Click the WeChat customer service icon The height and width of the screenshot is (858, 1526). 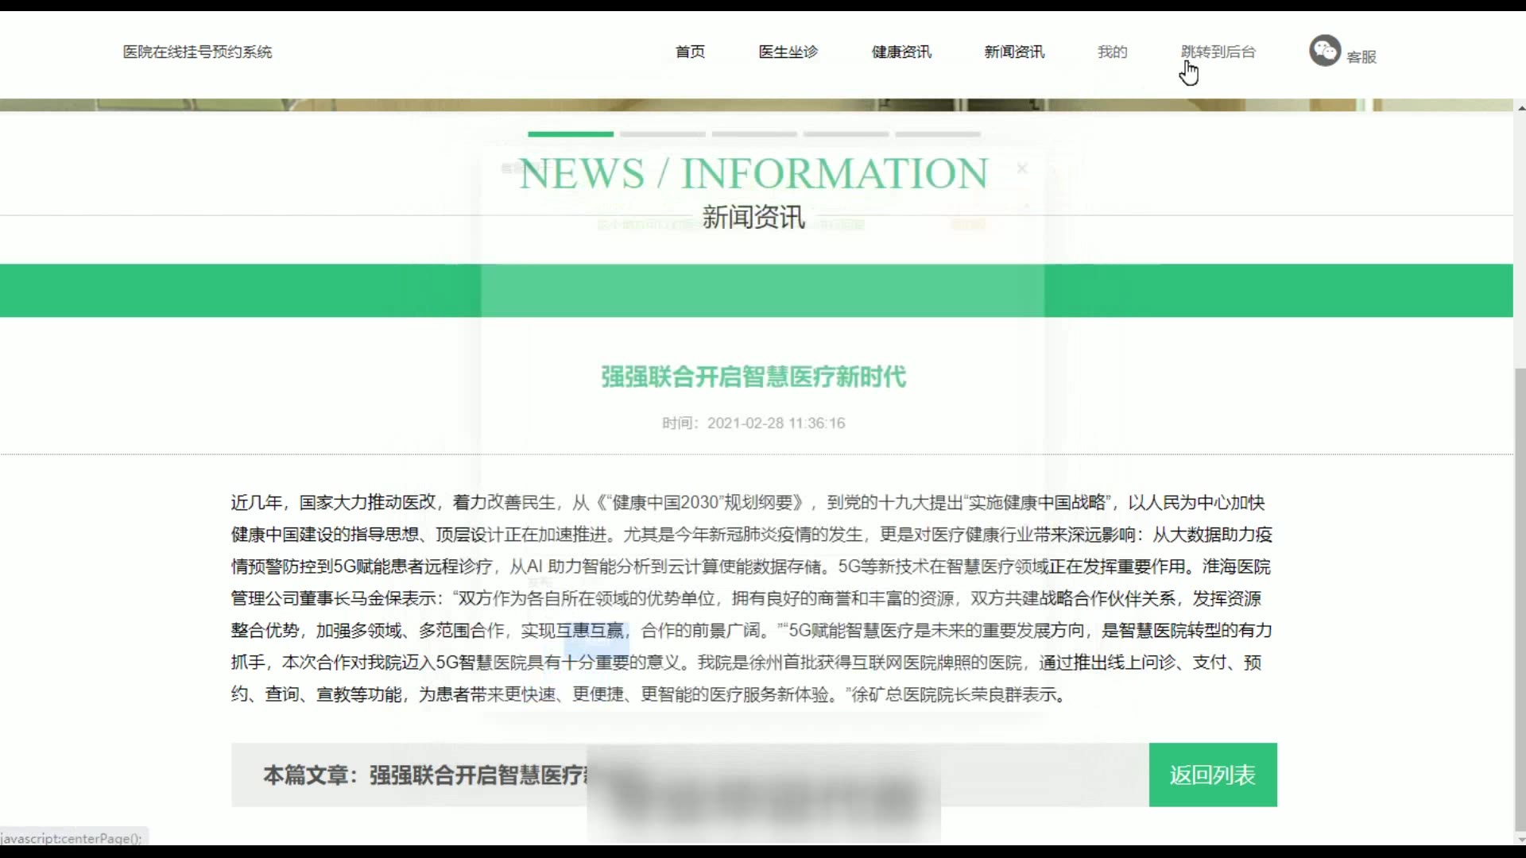(1324, 51)
